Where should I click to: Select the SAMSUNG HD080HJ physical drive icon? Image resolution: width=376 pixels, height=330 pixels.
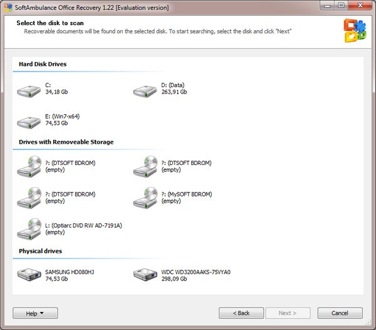pos(29,275)
